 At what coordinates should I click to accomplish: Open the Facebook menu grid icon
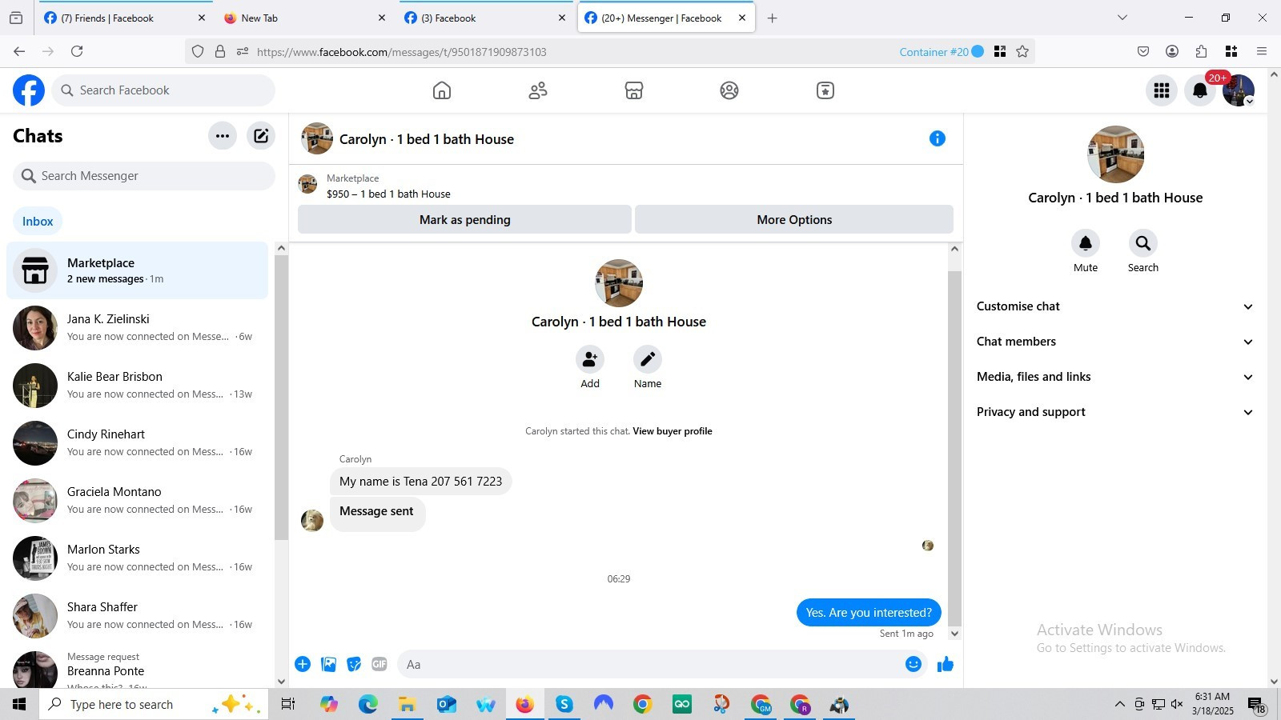pyautogui.click(x=1162, y=90)
